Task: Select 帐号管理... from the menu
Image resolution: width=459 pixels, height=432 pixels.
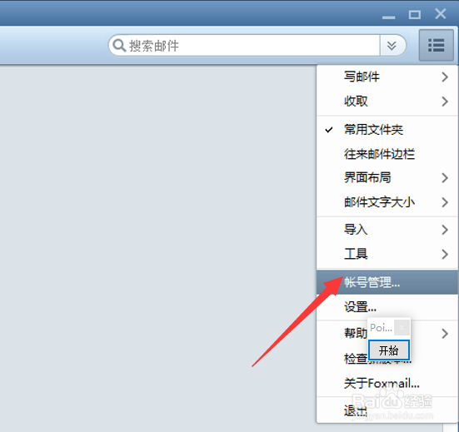Action: coord(387,282)
